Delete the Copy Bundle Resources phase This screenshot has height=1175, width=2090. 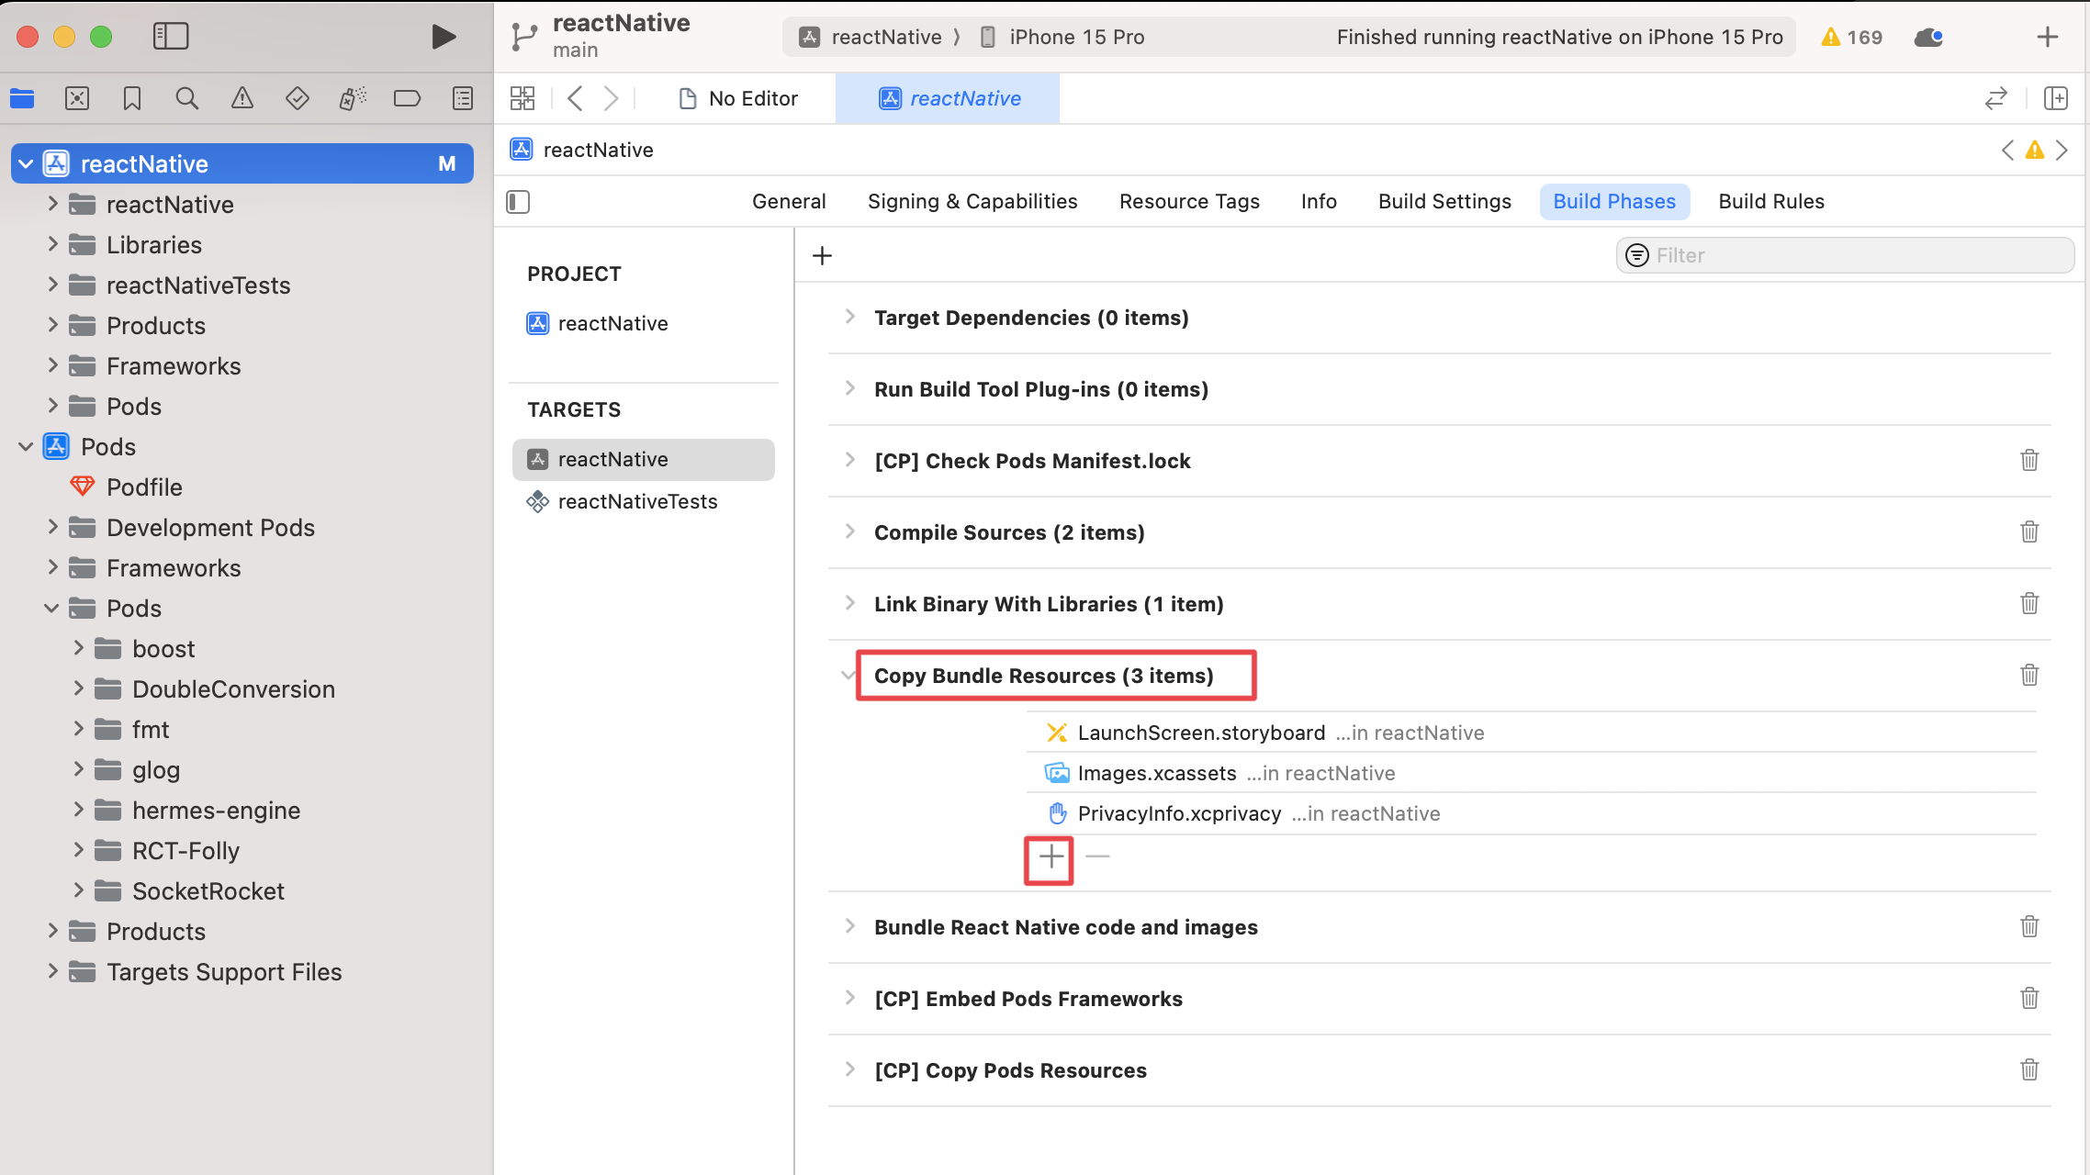(x=2029, y=675)
